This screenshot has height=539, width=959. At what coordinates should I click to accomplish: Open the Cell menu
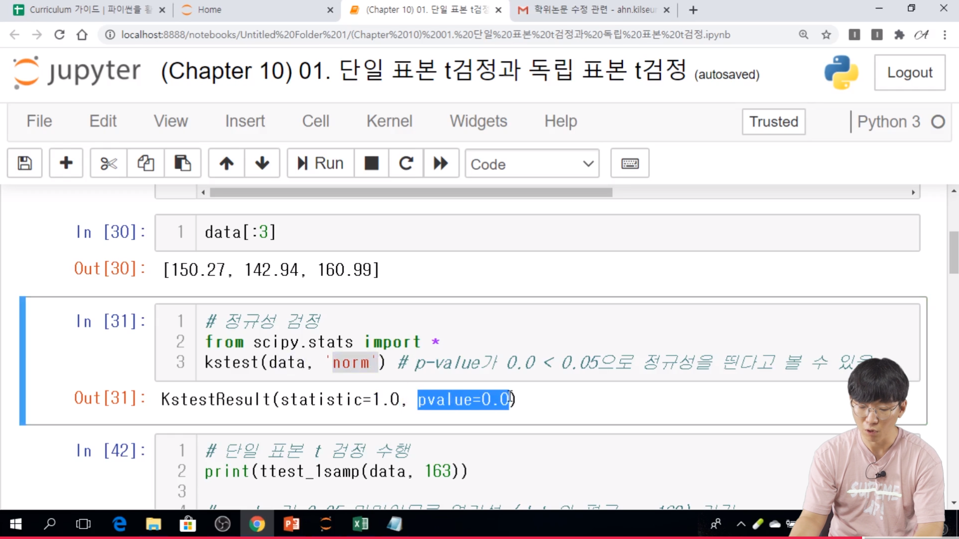[x=315, y=121]
